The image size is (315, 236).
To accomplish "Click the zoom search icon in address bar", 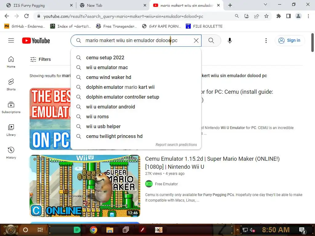I will pos(237,16).
